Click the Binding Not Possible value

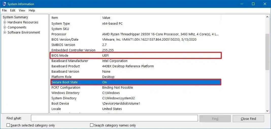click(x=117, y=88)
